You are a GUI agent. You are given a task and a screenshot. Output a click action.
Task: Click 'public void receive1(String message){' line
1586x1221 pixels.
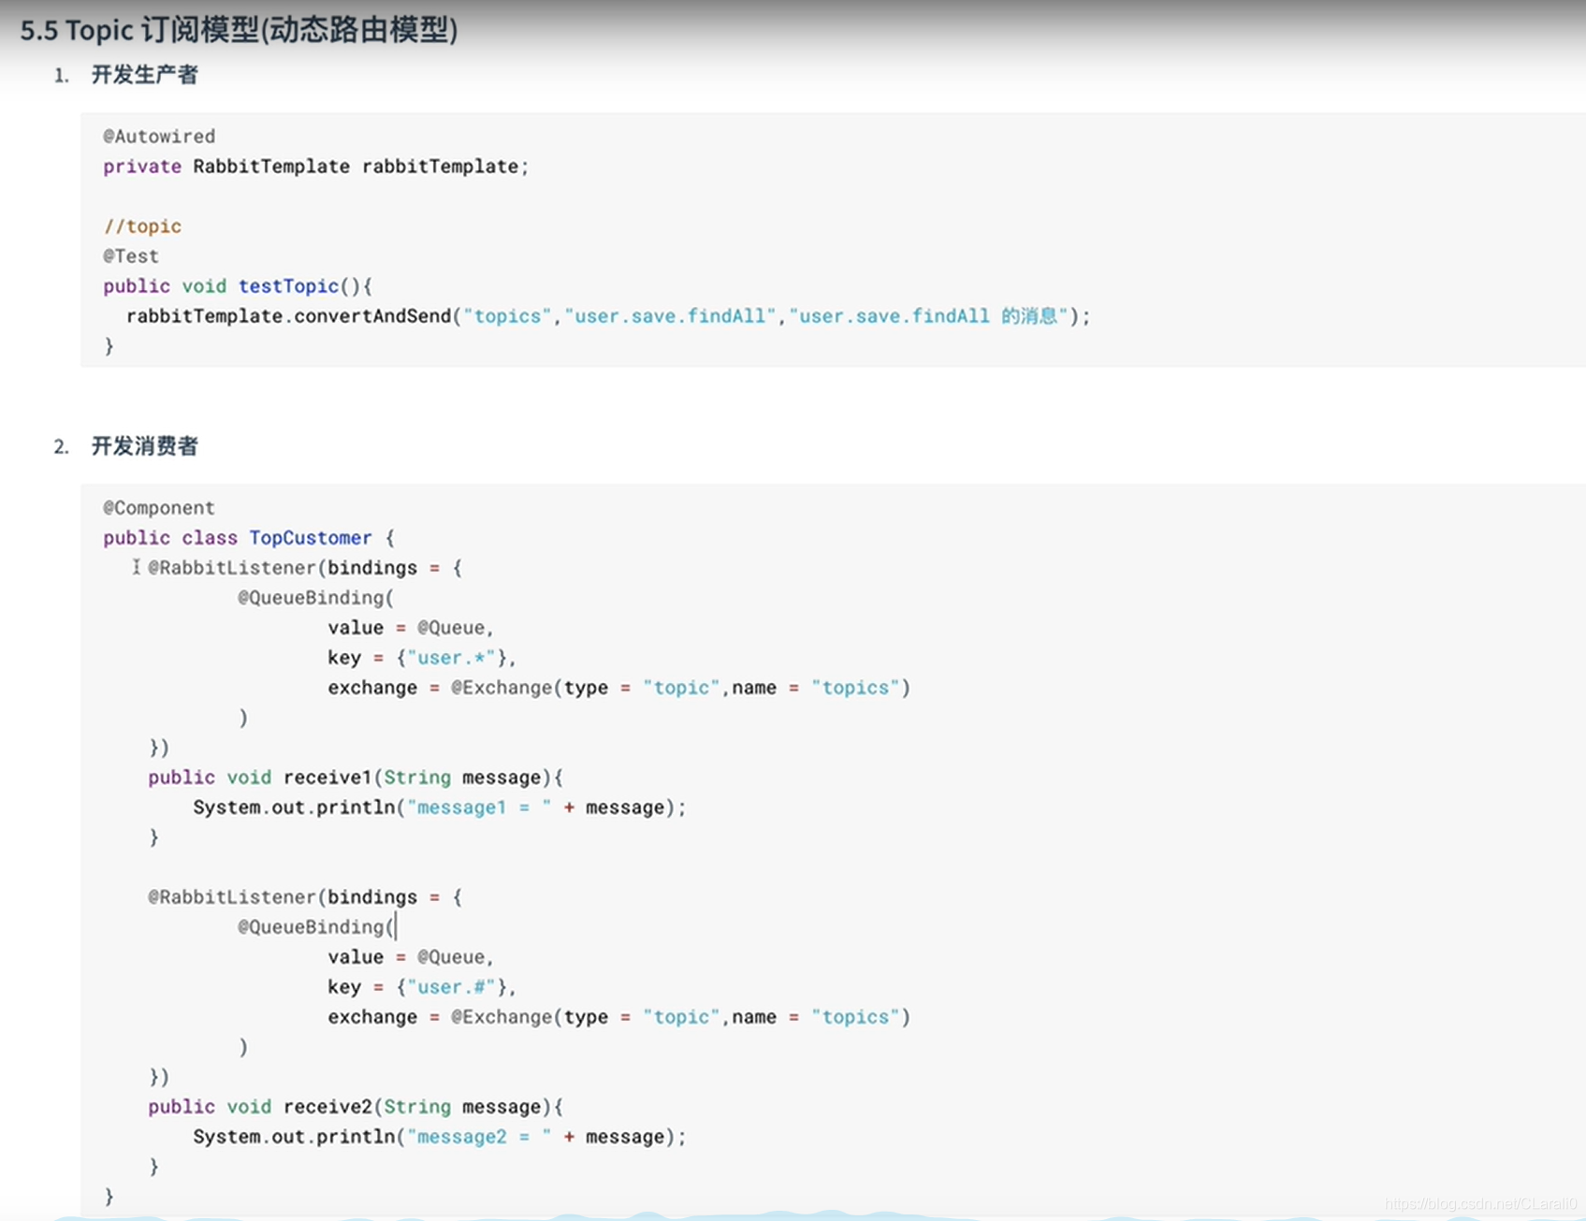point(356,778)
